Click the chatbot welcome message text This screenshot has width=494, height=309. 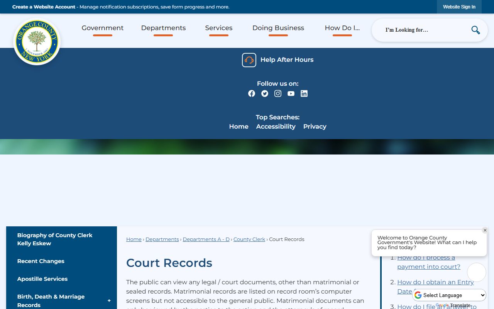(427, 243)
